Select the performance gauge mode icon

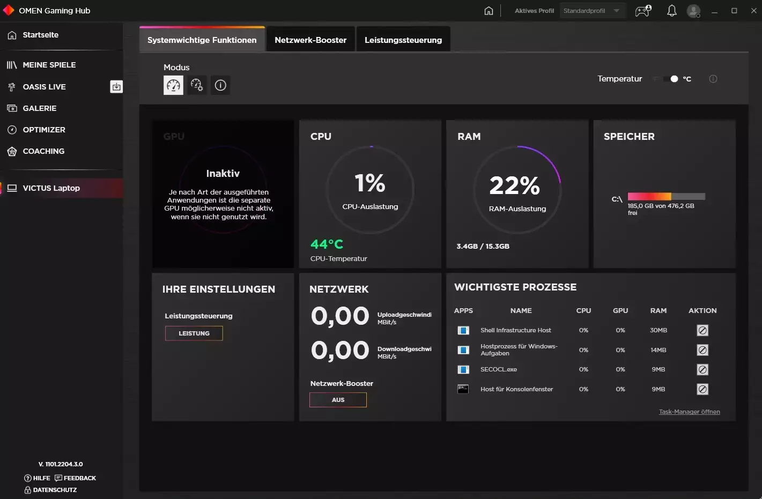click(173, 85)
